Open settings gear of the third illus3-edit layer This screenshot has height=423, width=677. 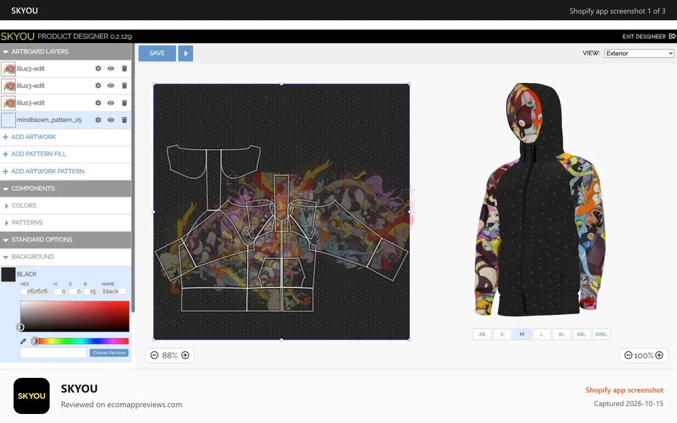tap(98, 103)
